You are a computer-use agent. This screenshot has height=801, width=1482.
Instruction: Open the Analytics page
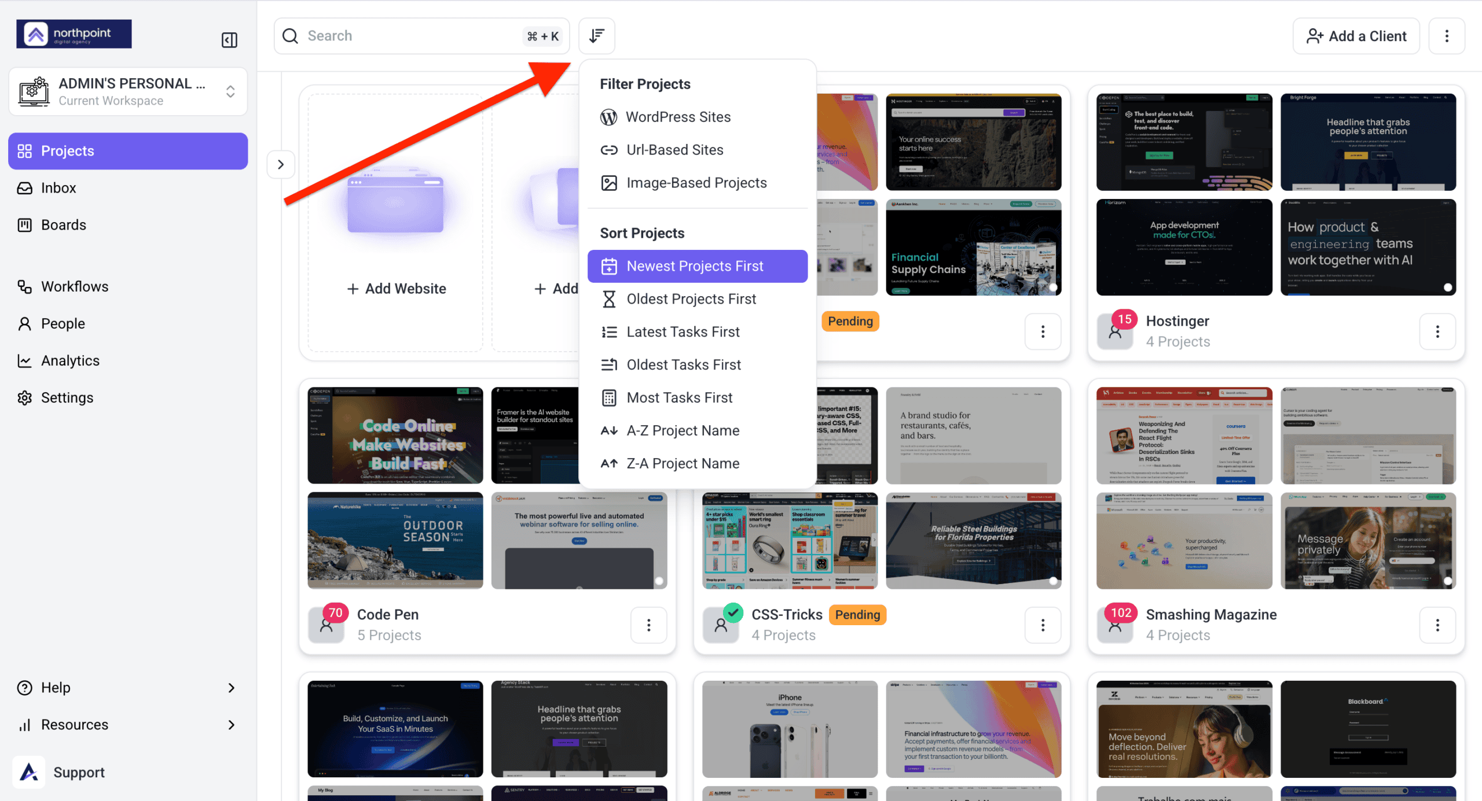(x=128, y=360)
